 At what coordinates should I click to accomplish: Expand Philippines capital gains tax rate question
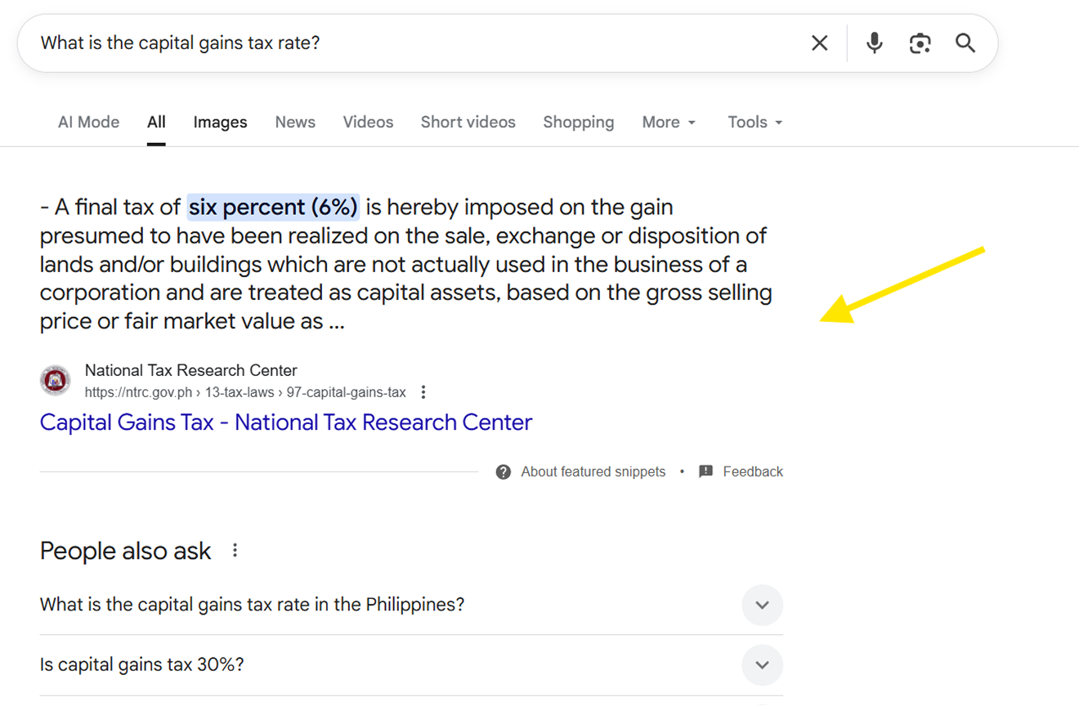(x=762, y=605)
